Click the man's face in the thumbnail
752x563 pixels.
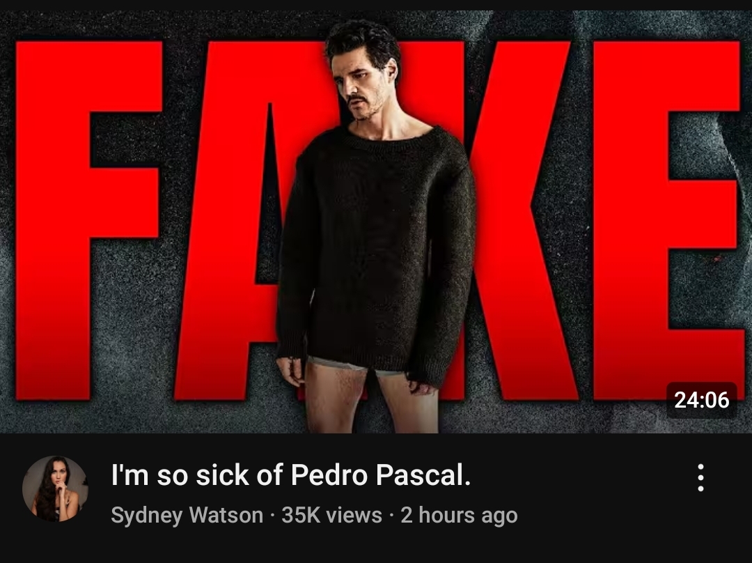[360, 86]
